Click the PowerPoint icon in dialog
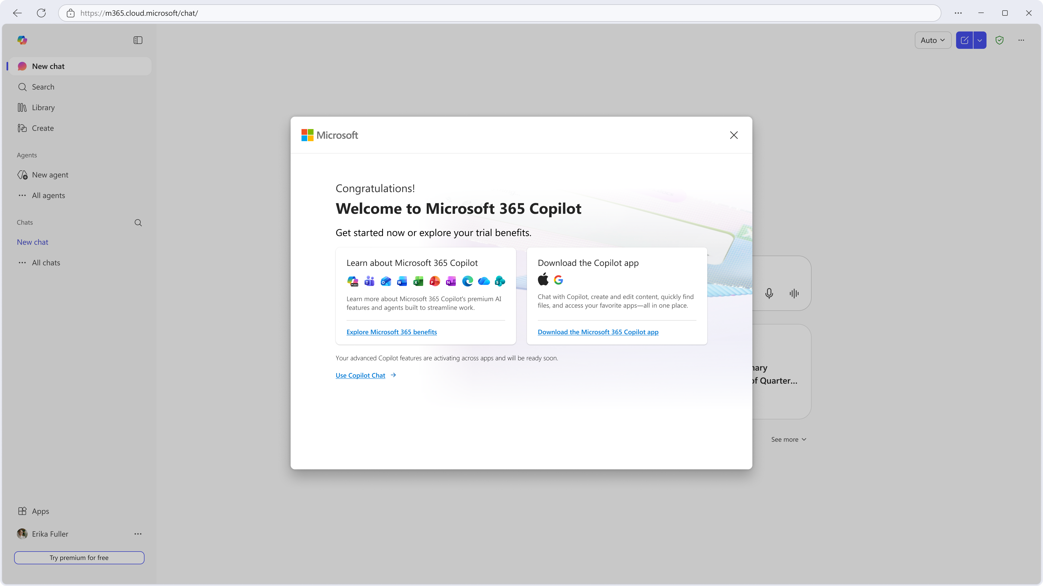This screenshot has width=1043, height=586. tap(435, 281)
